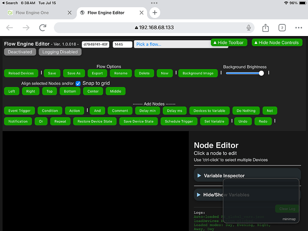Go back with the browser back arrow

(9, 28)
